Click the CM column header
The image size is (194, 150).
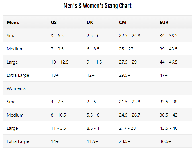(123, 23)
